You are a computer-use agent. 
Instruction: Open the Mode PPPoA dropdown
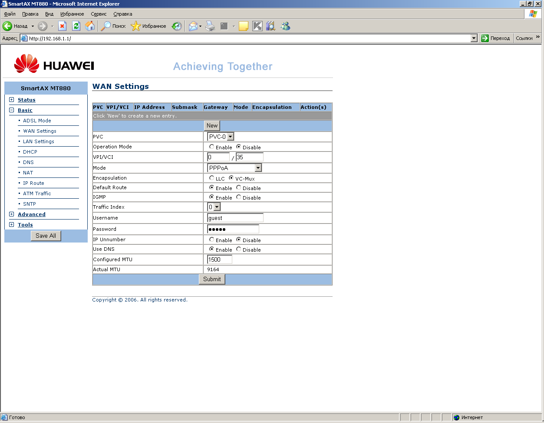[x=234, y=168]
